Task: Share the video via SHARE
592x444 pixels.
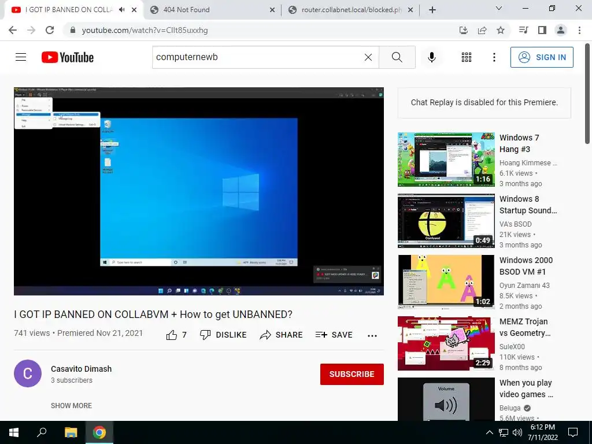Action: click(282, 335)
